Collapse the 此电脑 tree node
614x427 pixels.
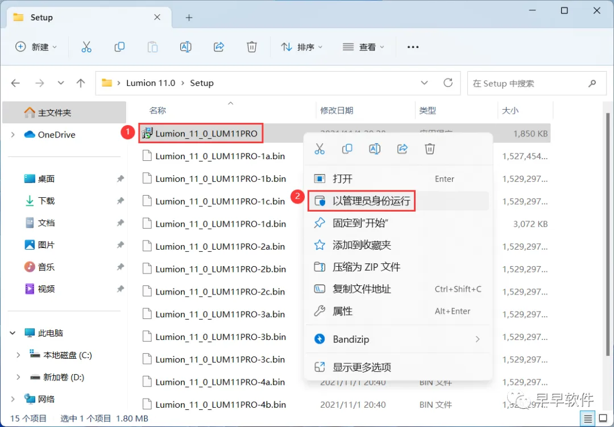(13, 333)
